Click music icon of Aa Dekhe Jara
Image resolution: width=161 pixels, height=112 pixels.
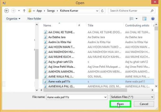46,37
